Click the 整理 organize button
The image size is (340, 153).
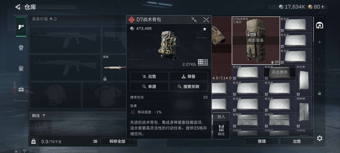click(x=262, y=141)
